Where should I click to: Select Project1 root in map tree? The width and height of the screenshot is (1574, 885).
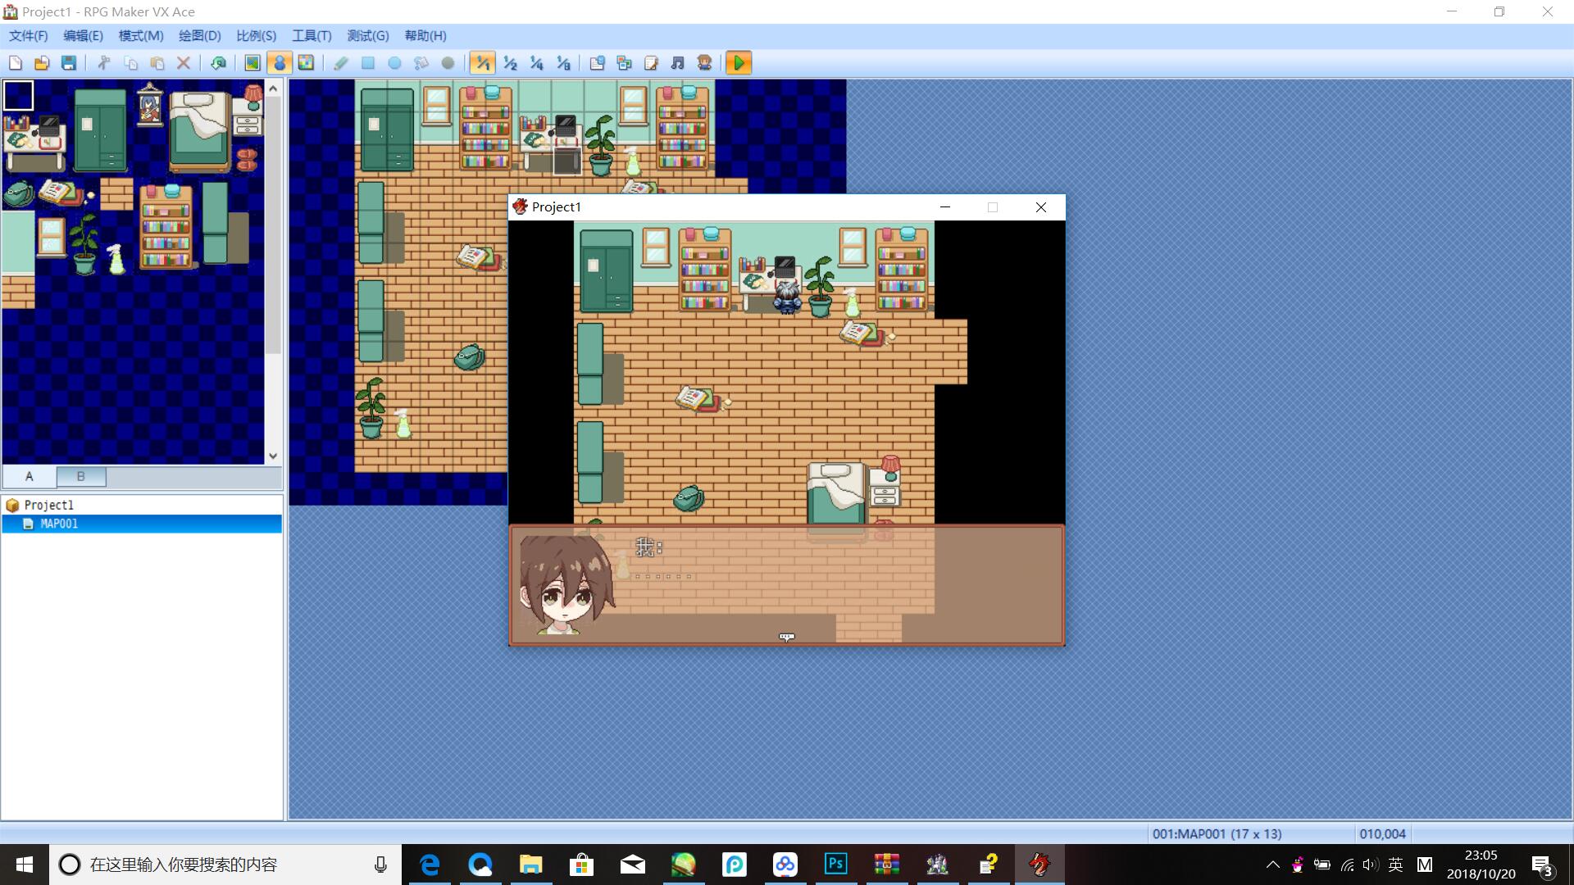[48, 505]
